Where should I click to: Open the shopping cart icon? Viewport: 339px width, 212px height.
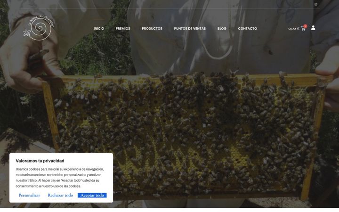click(x=303, y=28)
